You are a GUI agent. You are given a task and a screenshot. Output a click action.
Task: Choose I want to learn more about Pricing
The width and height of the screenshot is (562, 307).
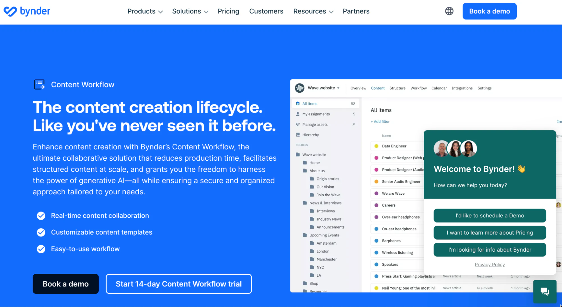click(489, 233)
